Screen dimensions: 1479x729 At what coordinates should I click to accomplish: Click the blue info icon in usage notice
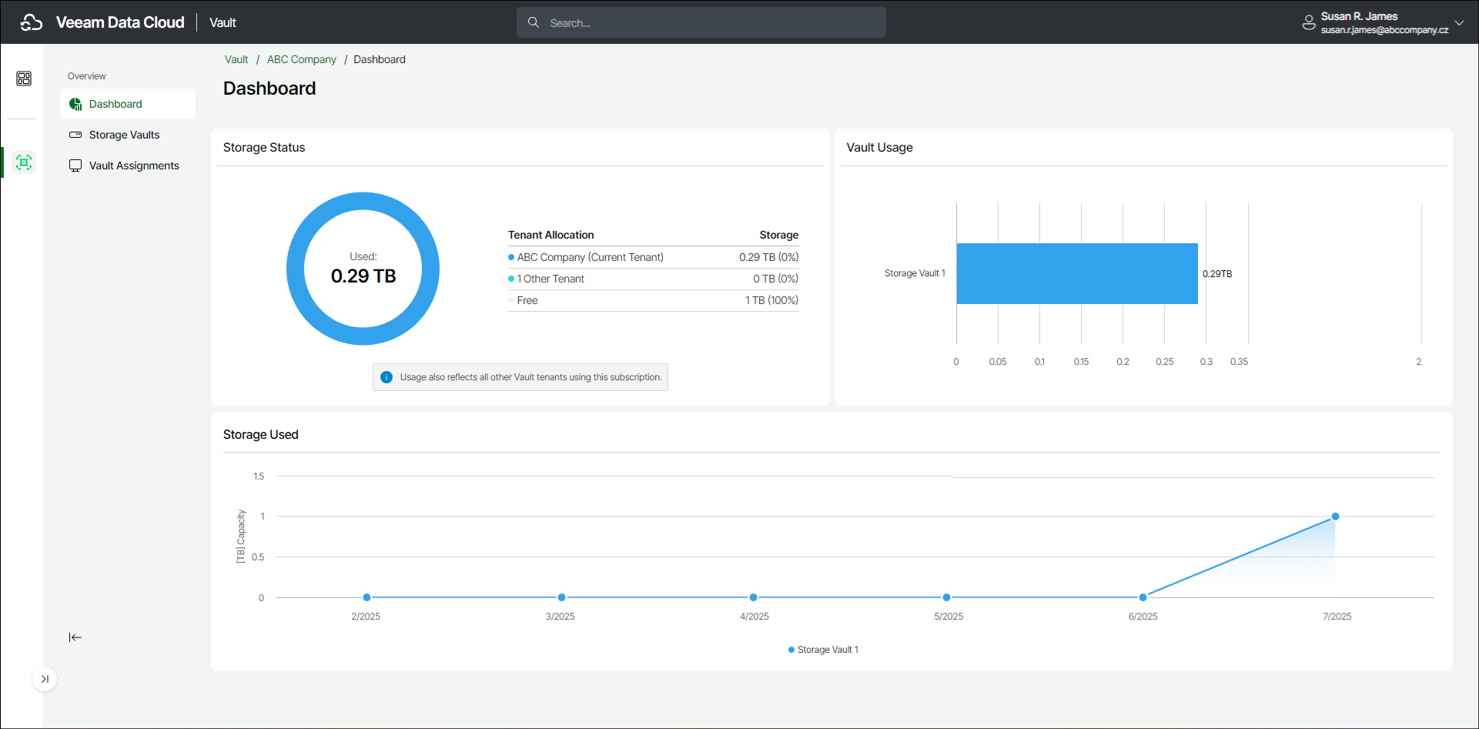tap(386, 377)
